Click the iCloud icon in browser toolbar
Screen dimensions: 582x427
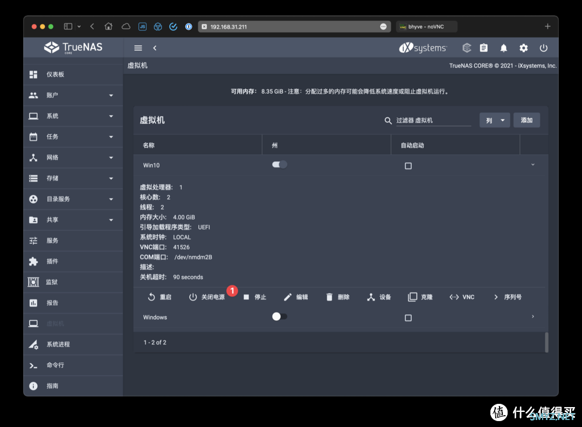(x=126, y=26)
